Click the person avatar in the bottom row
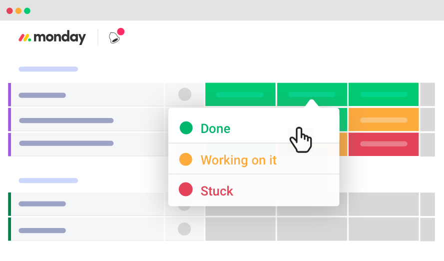Screen dimensions: 444x261 click(185, 229)
